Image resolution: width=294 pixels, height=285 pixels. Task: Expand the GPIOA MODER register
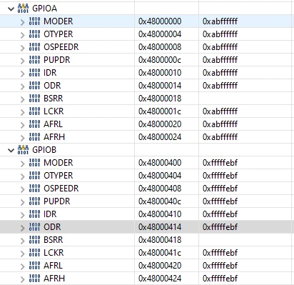pyautogui.click(x=23, y=22)
